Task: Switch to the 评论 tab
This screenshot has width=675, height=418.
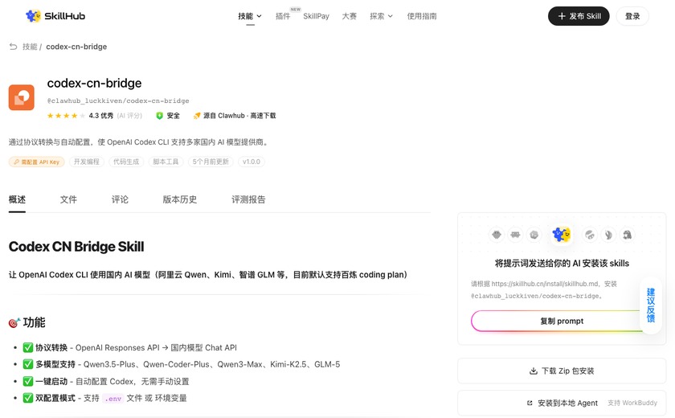Action: tap(120, 199)
